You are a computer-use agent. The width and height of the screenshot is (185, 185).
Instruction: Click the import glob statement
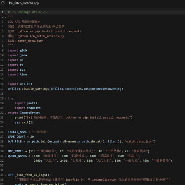(x=17, y=50)
